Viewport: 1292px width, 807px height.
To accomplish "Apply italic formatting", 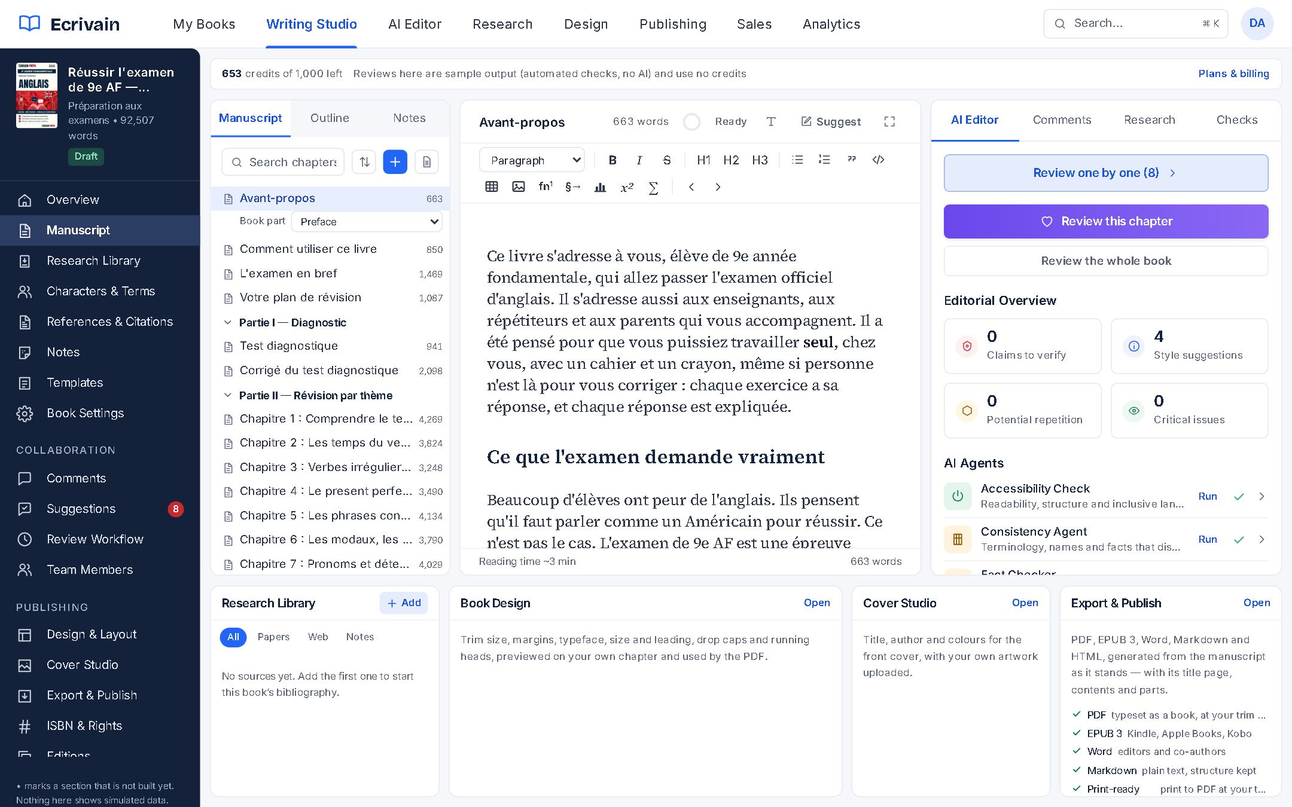I will (639, 160).
